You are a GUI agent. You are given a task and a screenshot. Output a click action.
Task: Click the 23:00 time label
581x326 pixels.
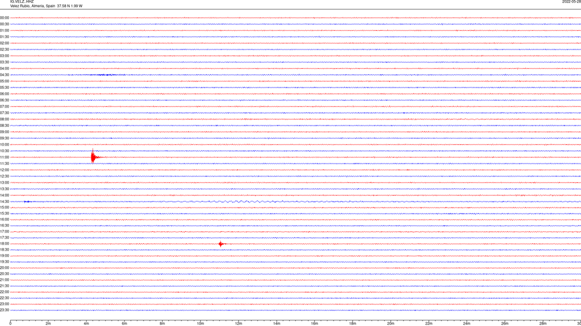coord(4,304)
